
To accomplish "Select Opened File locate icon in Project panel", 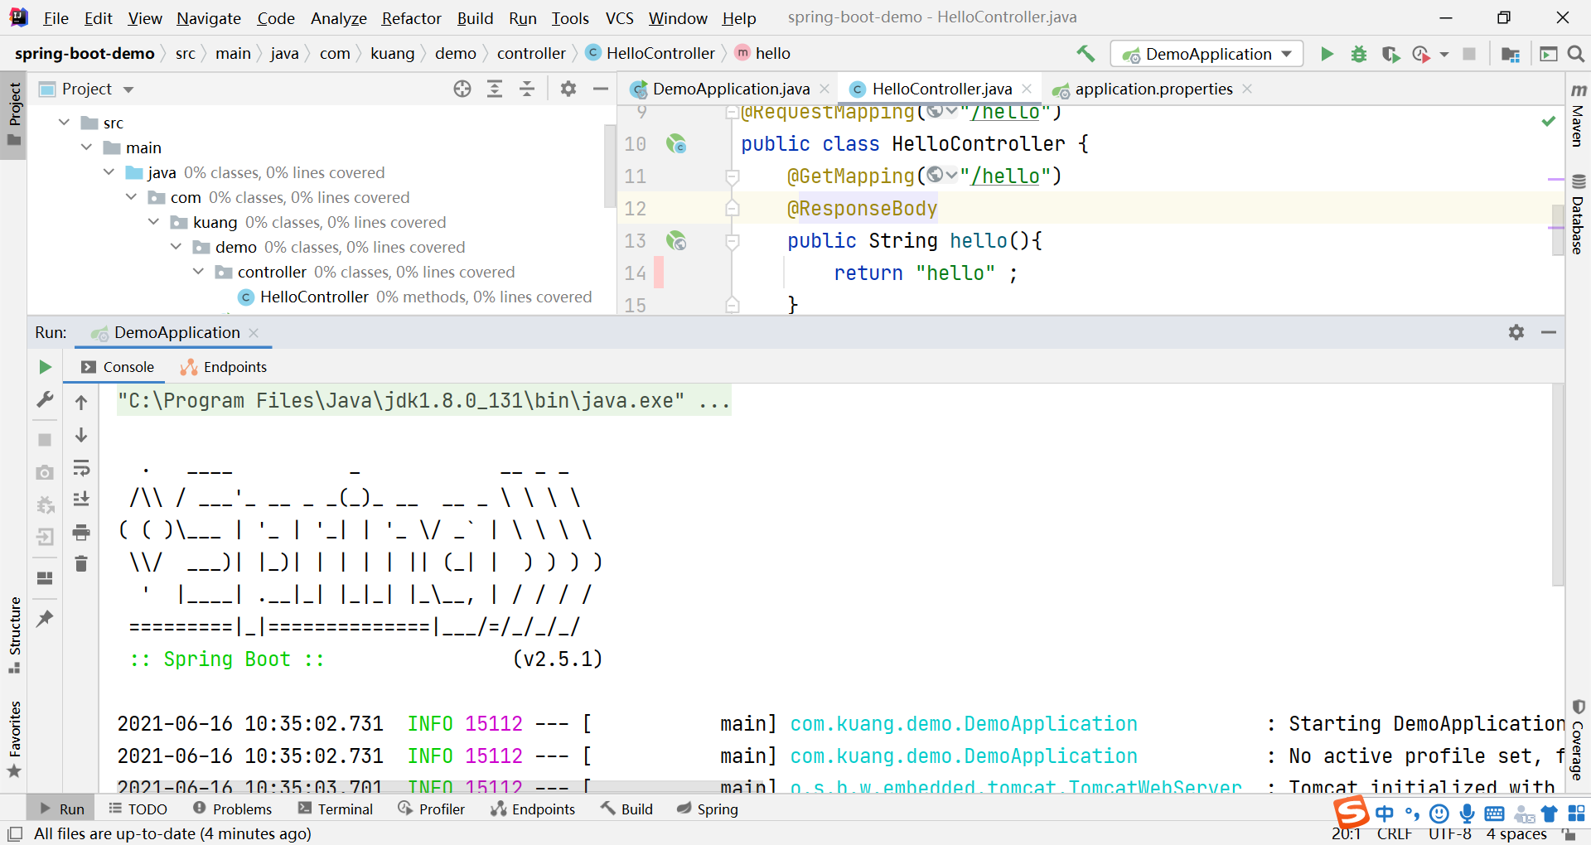I will coord(462,89).
